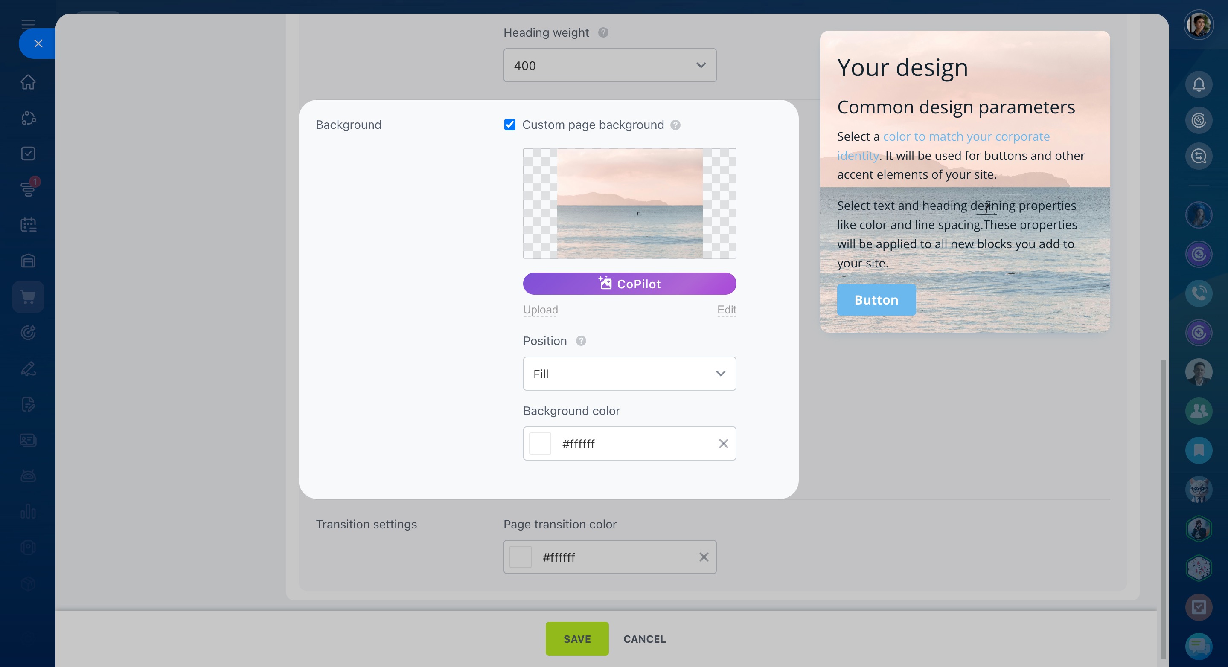1228x667 pixels.
Task: Click the home icon in left sidebar
Action: (28, 82)
